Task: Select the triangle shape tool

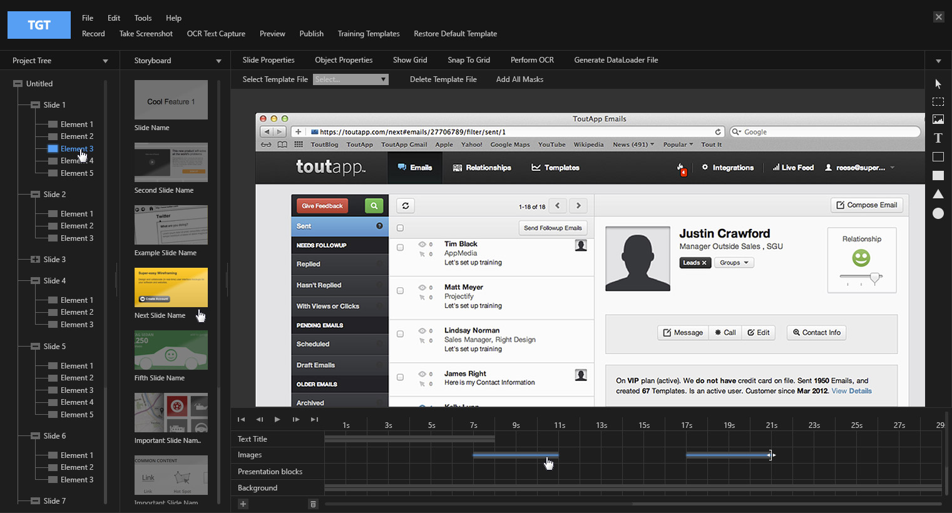Action: [x=938, y=194]
